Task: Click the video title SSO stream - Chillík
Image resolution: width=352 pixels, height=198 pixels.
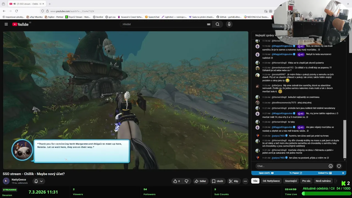Action: [x=34, y=174]
